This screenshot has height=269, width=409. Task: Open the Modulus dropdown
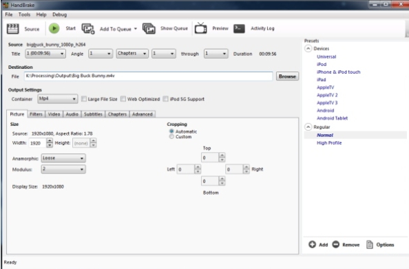coord(63,169)
